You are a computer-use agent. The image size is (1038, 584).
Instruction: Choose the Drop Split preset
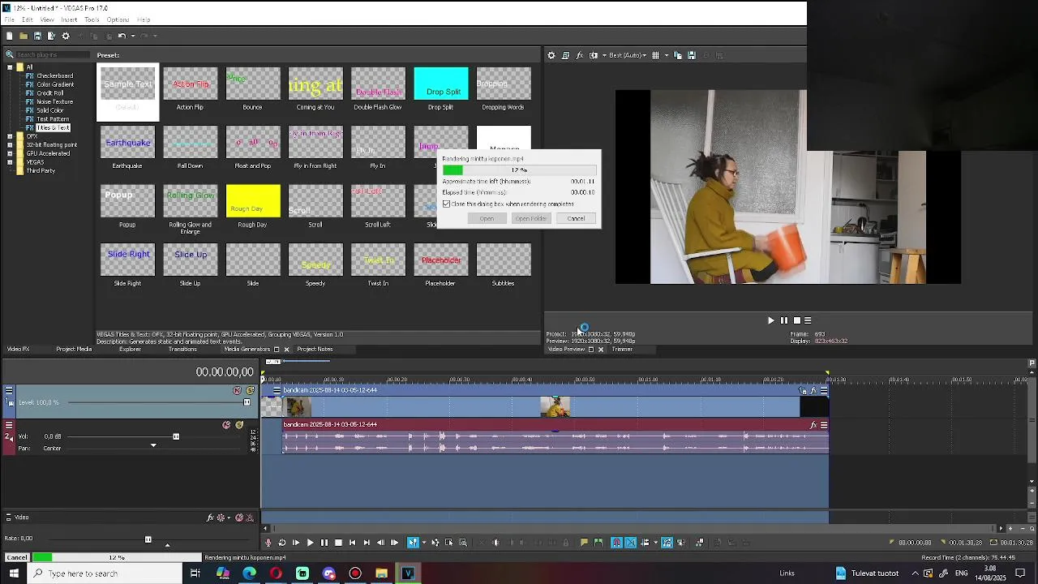[441, 84]
